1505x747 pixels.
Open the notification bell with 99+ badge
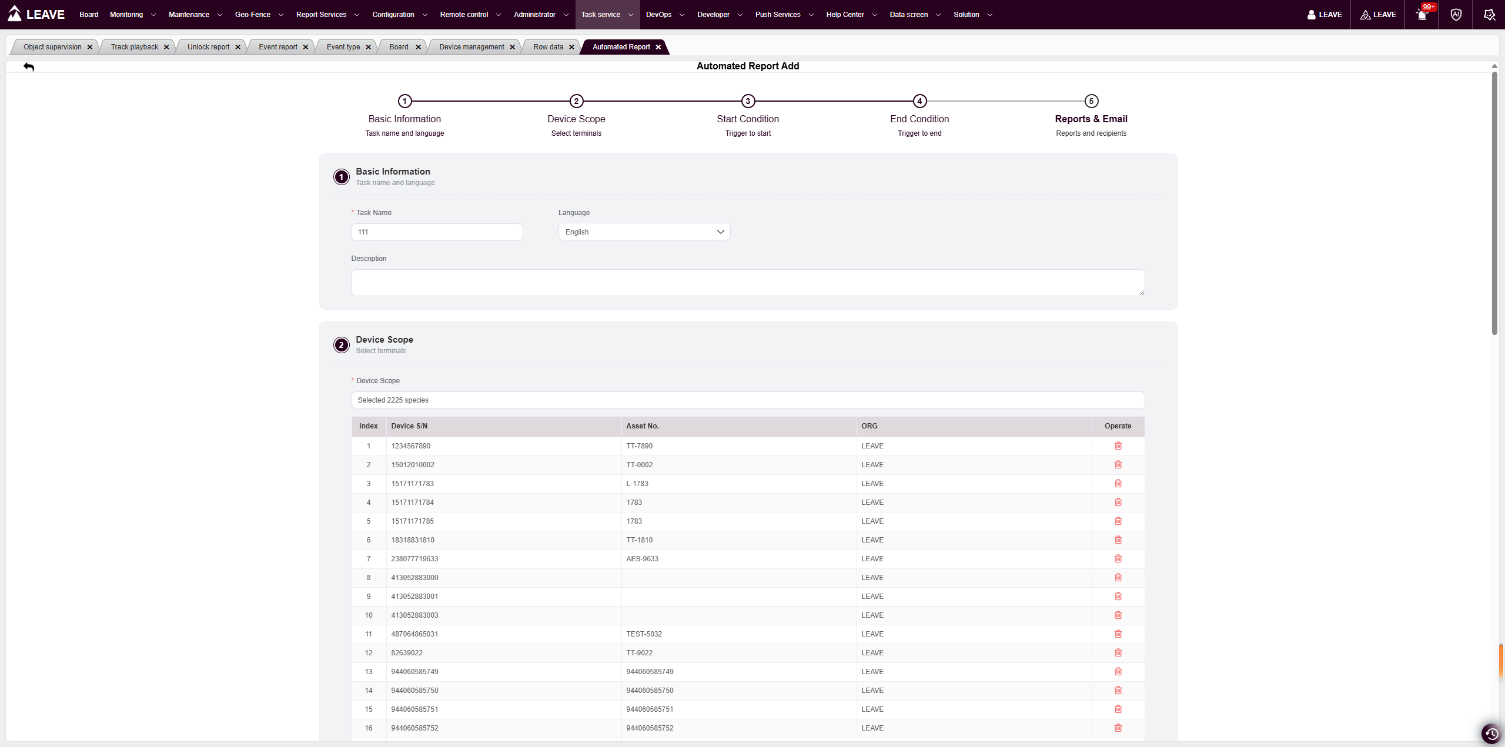click(x=1422, y=15)
